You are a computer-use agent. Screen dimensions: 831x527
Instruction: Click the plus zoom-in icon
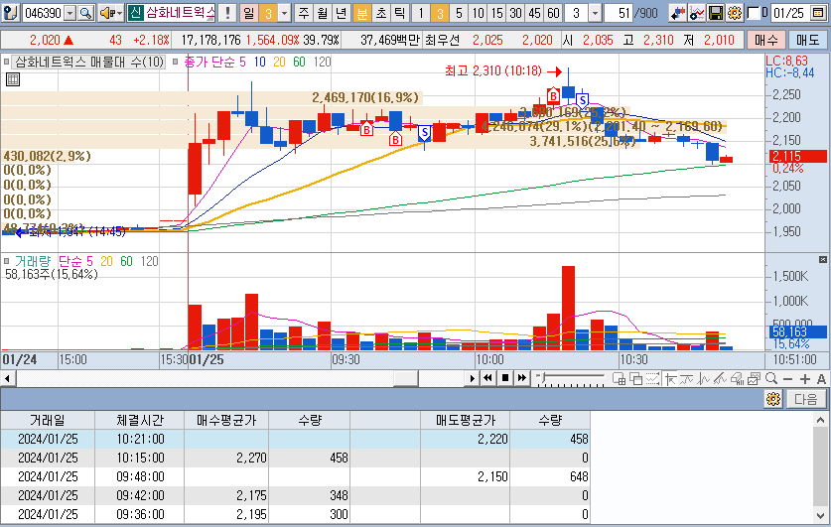pyautogui.click(x=804, y=379)
